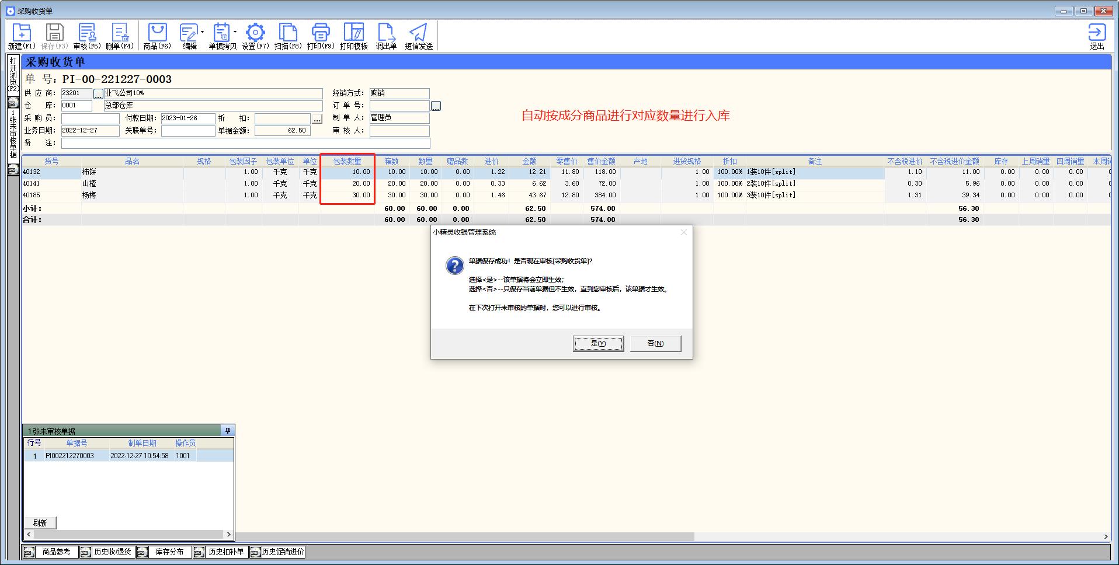The width and height of the screenshot is (1119, 565).
Task: Click the 仓库 code field 0001
Action: click(77, 106)
